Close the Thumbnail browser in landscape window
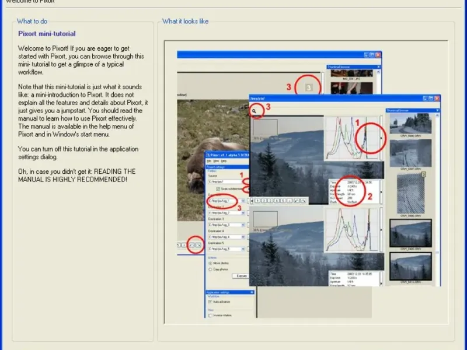467x350 pixels. 437,110
